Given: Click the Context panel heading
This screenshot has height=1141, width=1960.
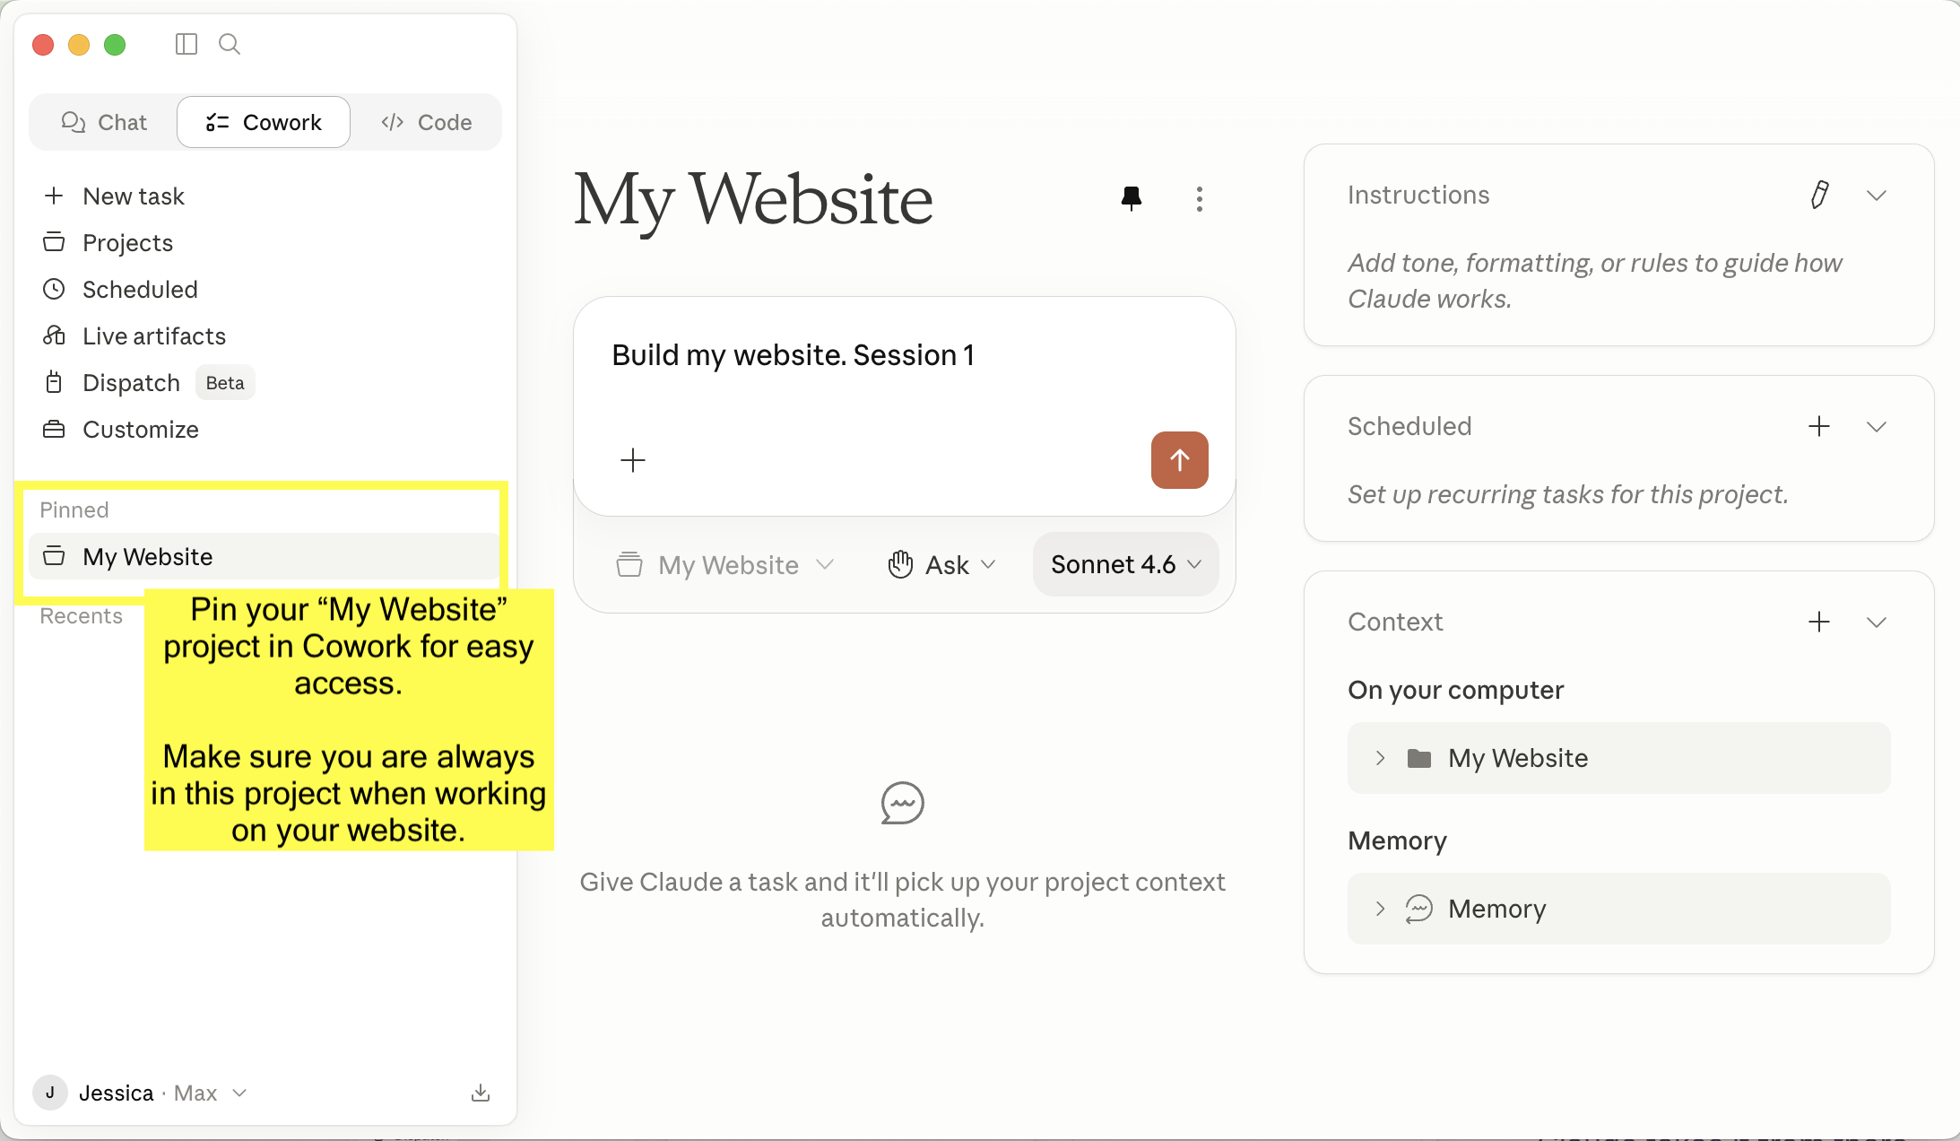Looking at the screenshot, I should pyautogui.click(x=1395, y=622).
